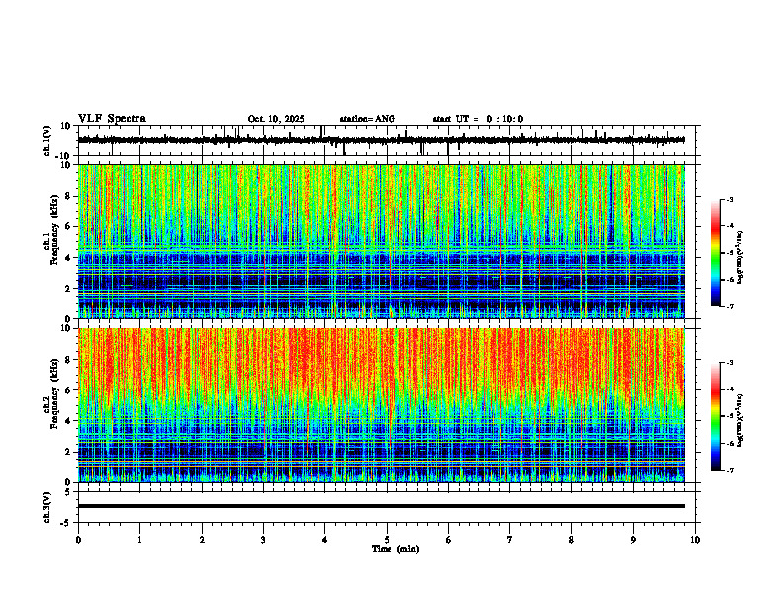Click time-axis tick label "4" at bottom
Screen dimensions: 783x605
click(x=324, y=540)
